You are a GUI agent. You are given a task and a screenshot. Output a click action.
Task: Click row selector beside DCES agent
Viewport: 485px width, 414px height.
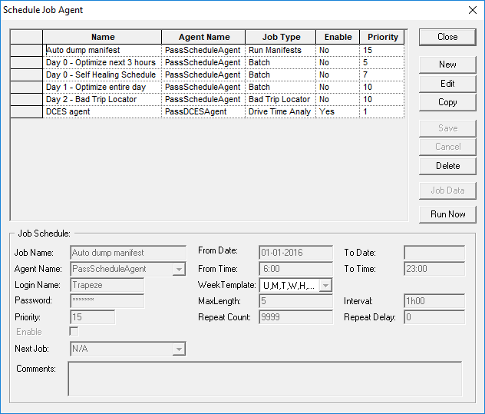26,112
